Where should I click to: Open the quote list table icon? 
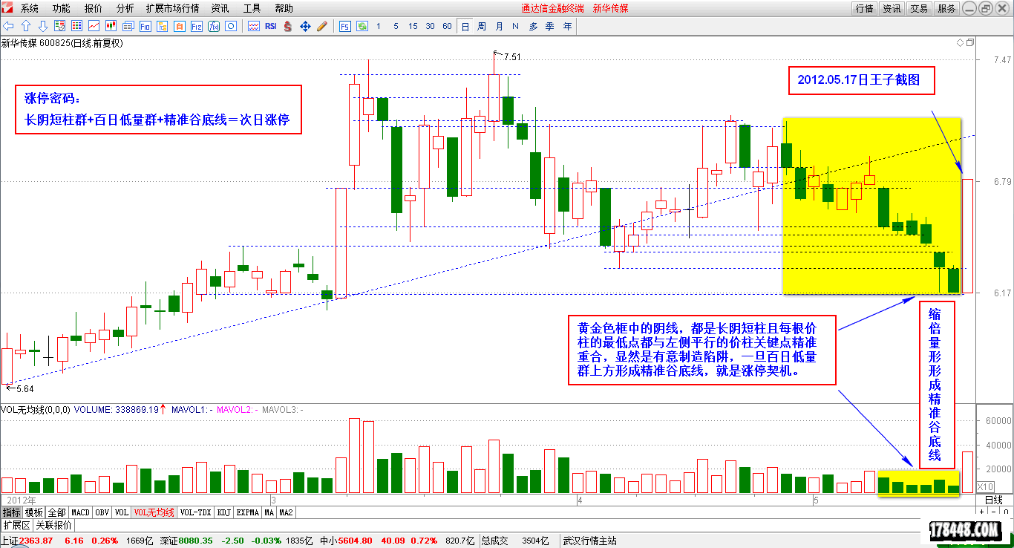76,26
